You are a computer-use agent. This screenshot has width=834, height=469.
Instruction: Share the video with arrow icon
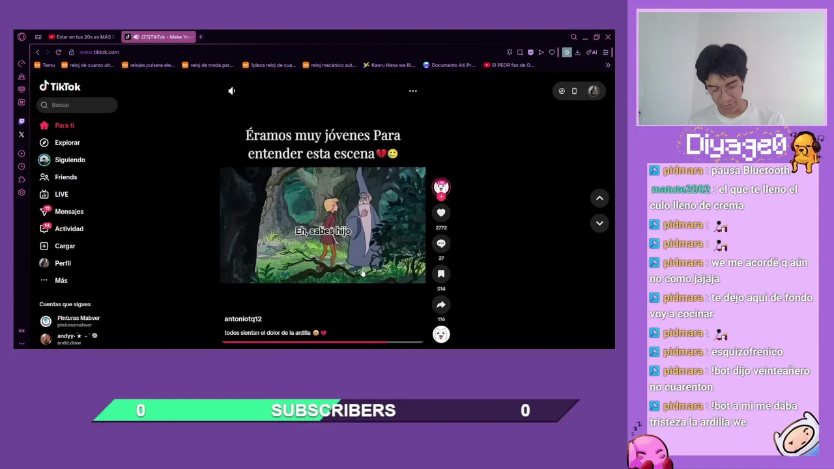(441, 305)
